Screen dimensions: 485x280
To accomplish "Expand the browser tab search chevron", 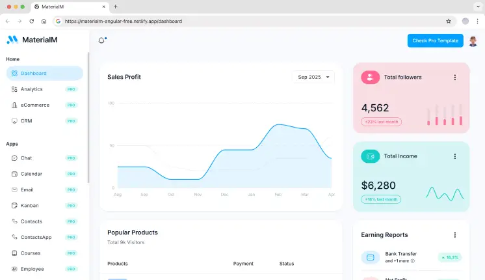I will [478, 7].
